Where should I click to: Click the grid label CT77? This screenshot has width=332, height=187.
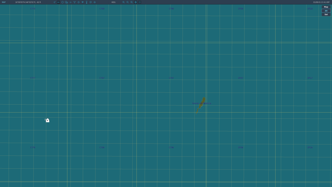coord(33,78)
